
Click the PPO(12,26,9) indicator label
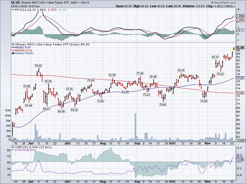(25, 10)
